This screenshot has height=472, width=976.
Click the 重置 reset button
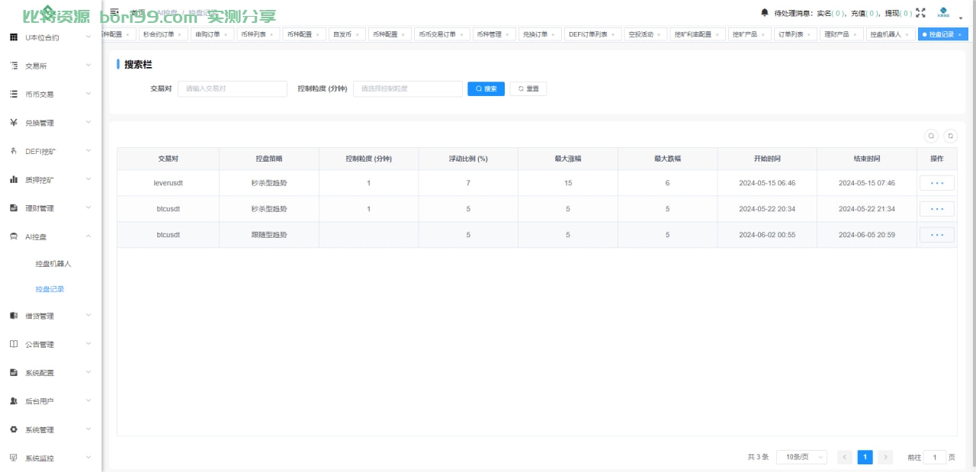click(x=528, y=88)
